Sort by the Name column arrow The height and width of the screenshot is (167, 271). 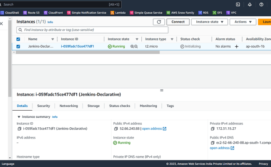(53, 39)
